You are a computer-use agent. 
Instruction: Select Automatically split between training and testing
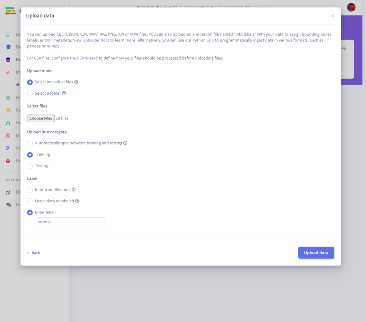[30, 143]
